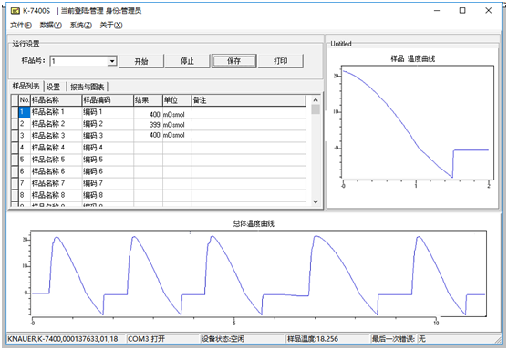Click cell 样品名称 3

tap(56, 136)
